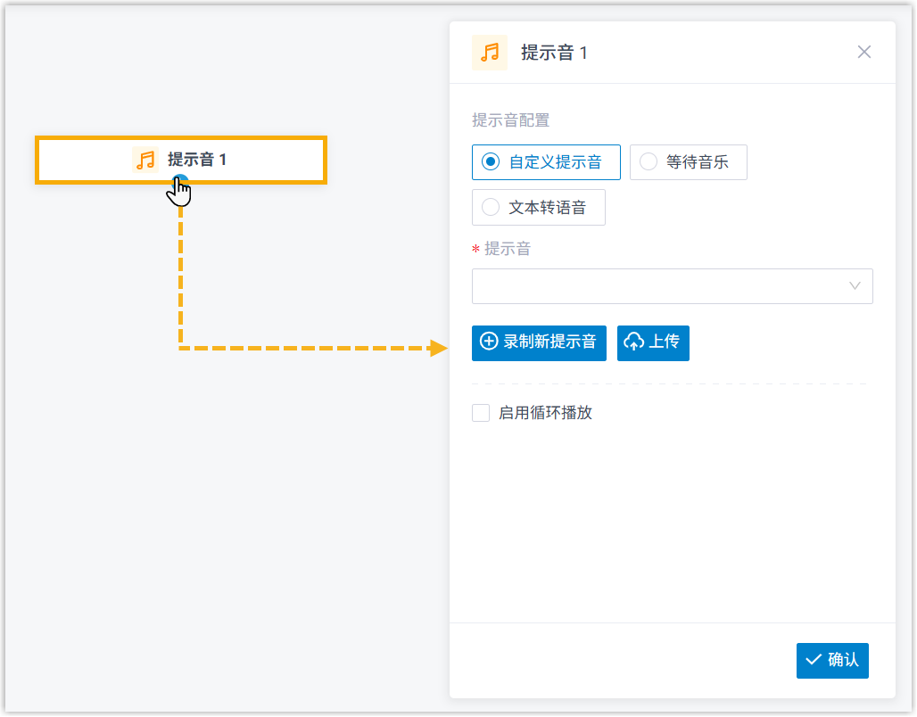The width and height of the screenshot is (917, 717).
Task: Click the 上传 button
Action: pos(653,342)
